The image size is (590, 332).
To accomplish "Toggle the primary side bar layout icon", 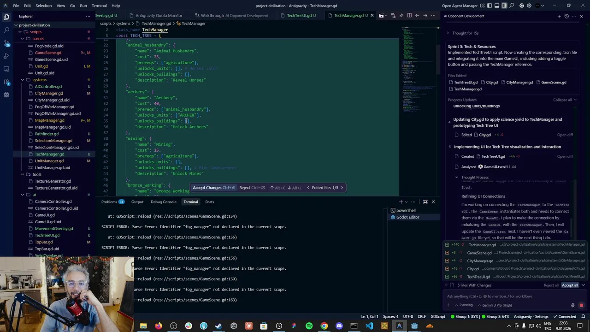I will click(x=490, y=6).
